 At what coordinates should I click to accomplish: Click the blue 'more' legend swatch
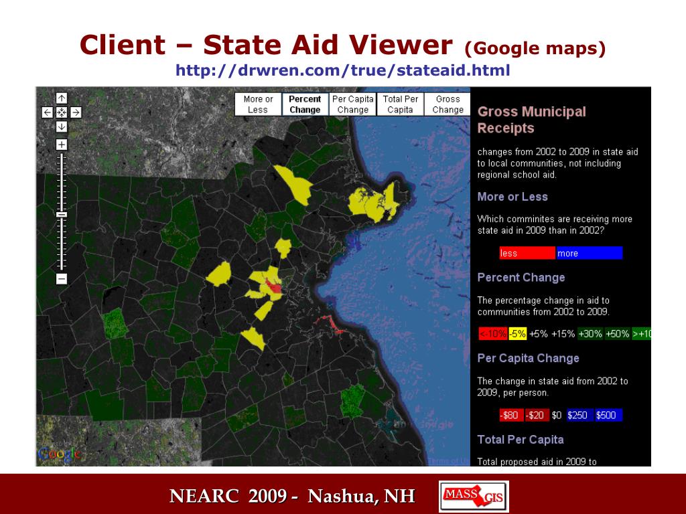[590, 253]
